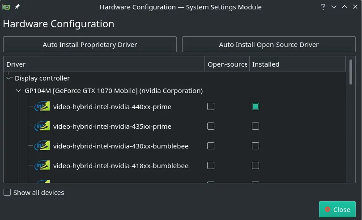Screen dimensions: 362x220
Task: Click the 435xx-prime driver icon
Action: tap(43, 127)
